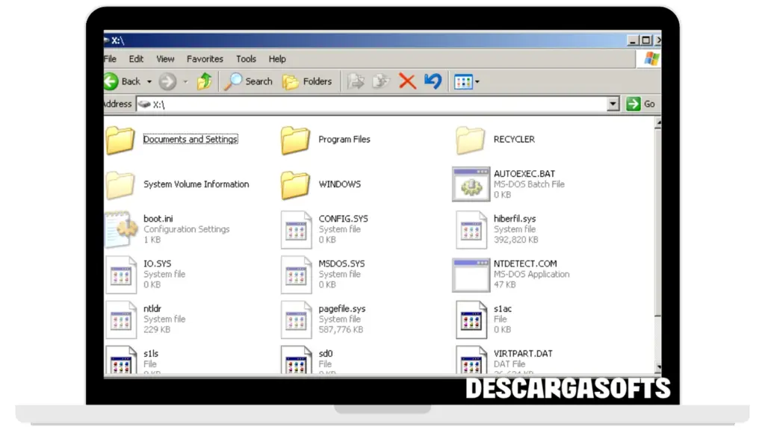Viewport: 765px width, 430px height.
Task: Click the Views icon in toolbar
Action: click(x=463, y=81)
